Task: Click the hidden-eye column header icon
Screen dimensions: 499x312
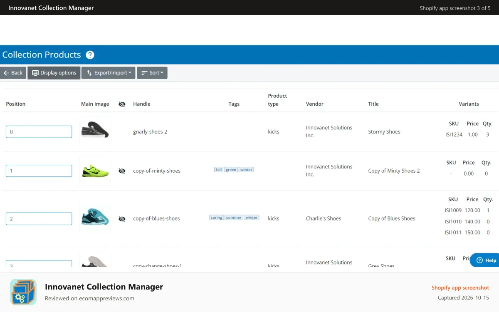Action: pos(122,104)
